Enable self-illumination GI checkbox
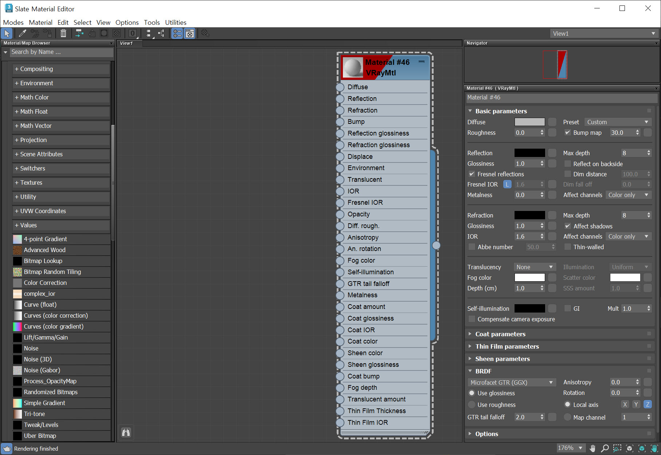The image size is (661, 455). (567, 309)
